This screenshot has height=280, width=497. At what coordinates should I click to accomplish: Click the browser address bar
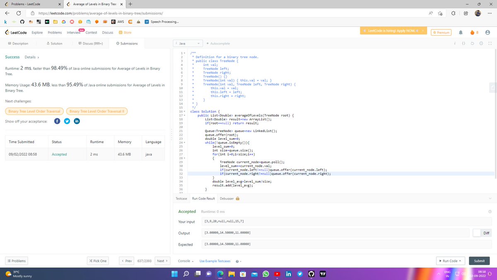point(232,13)
